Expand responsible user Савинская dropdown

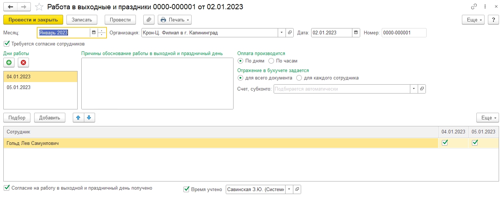[x=289, y=190]
